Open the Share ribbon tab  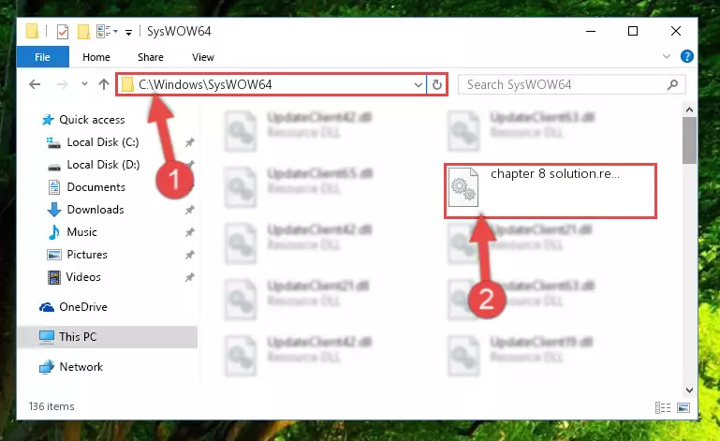151,57
